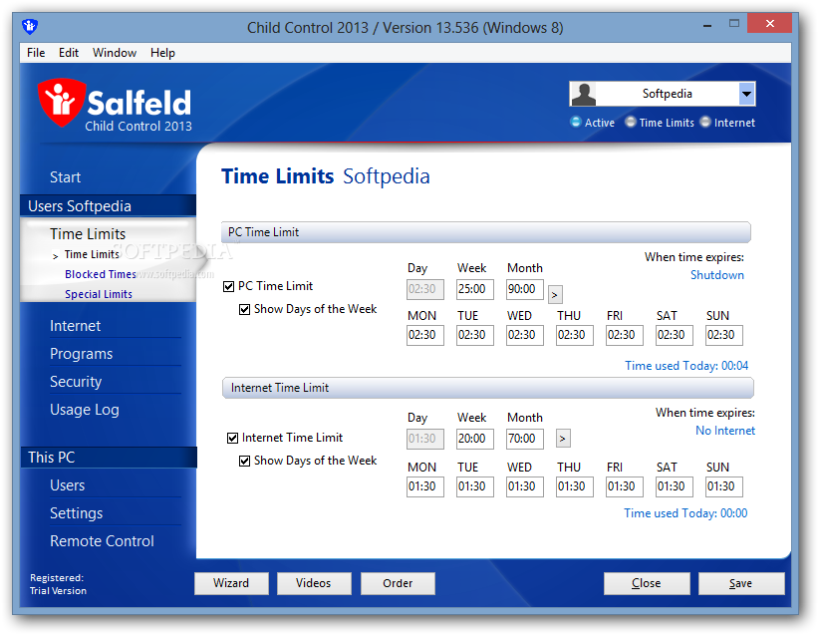Image resolution: width=819 pixels, height=635 pixels.
Task: Click the Salfeld shield logo
Action: (x=61, y=103)
